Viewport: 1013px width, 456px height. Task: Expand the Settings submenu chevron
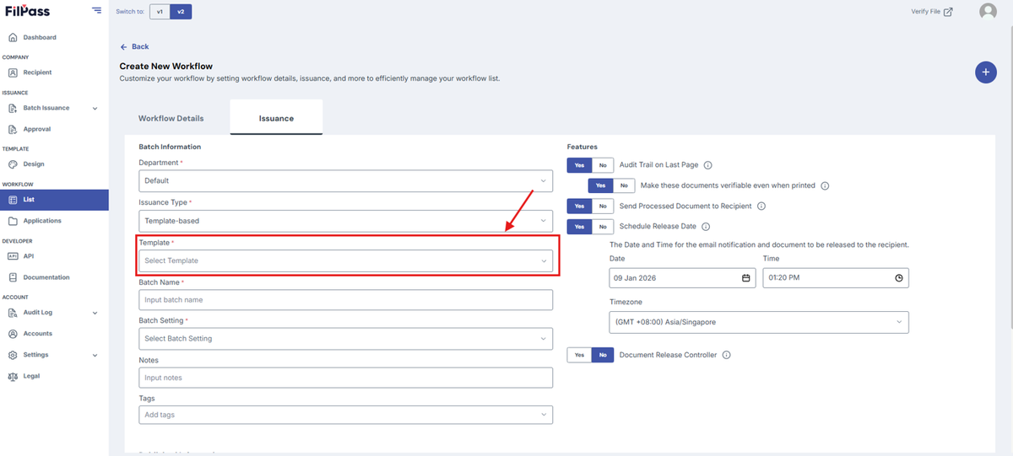tap(95, 355)
